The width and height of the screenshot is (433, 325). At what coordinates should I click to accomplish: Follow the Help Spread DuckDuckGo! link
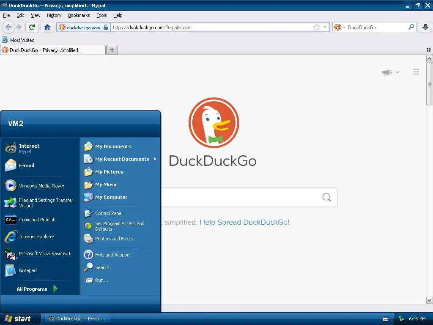click(x=244, y=222)
